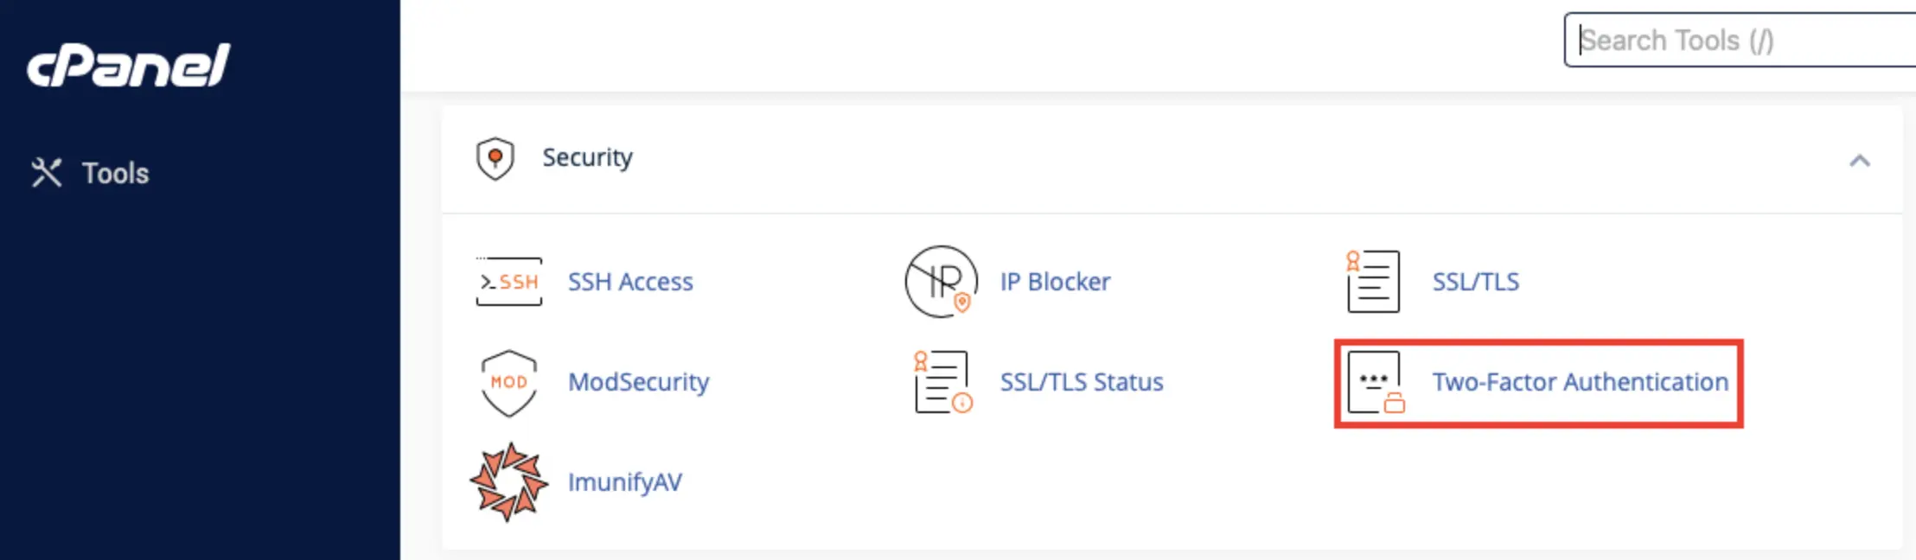Open the IP Blocker circular icon
The width and height of the screenshot is (1916, 560).
click(942, 282)
